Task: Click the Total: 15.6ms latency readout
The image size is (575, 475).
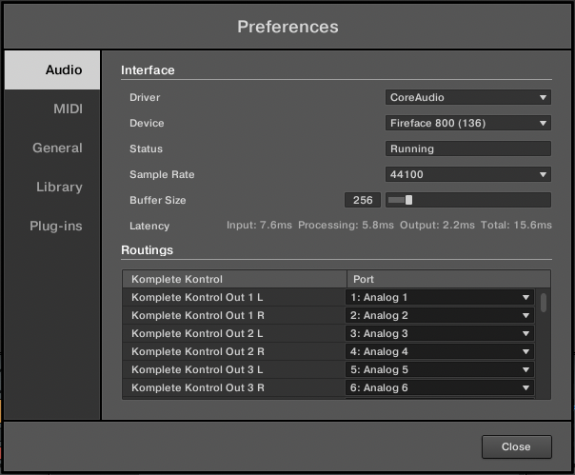Action: click(516, 225)
